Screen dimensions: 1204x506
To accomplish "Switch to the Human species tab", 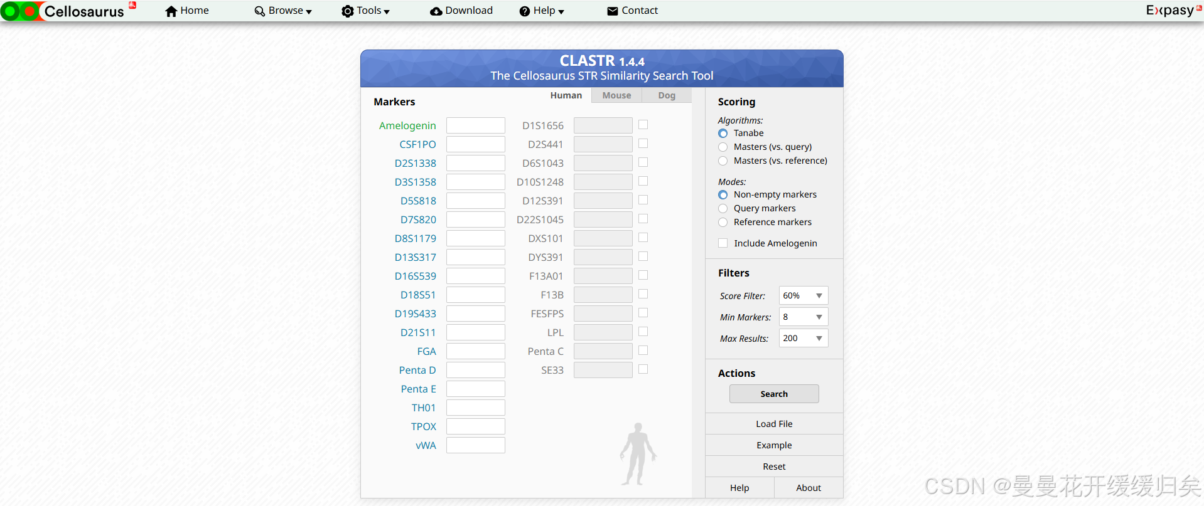I will pos(566,95).
